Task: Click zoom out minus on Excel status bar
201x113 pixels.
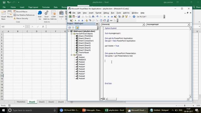Action: (x=177, y=105)
